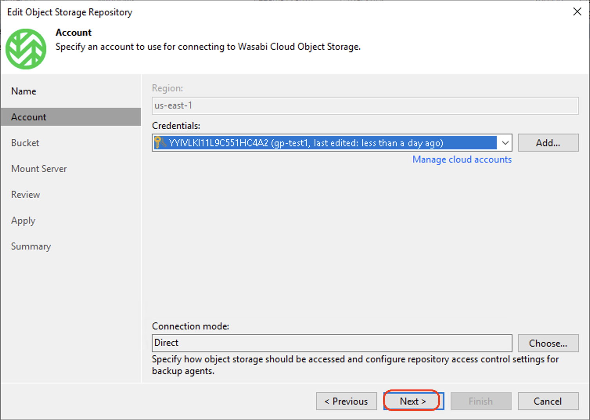
Task: Click the Specify an account description text
Action: (x=208, y=47)
